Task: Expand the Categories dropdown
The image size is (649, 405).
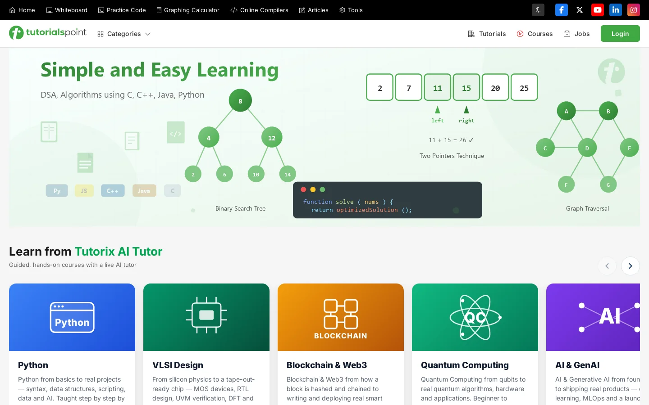Action: 124,34
